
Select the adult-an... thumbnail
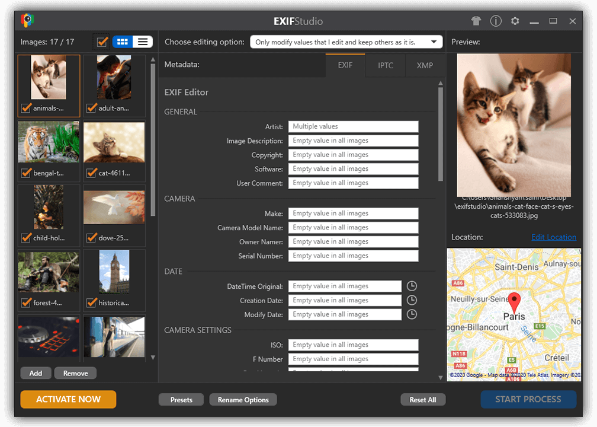point(114,77)
